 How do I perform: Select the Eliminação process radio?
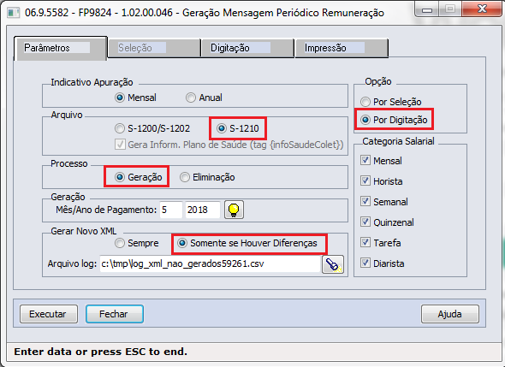tap(207, 177)
